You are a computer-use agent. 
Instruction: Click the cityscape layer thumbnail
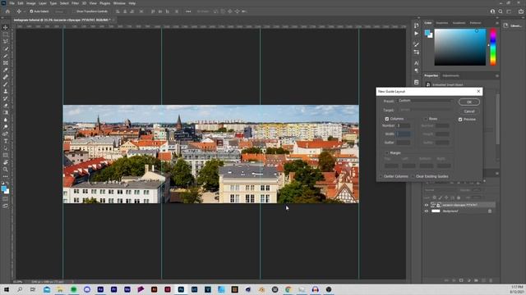coord(436,205)
